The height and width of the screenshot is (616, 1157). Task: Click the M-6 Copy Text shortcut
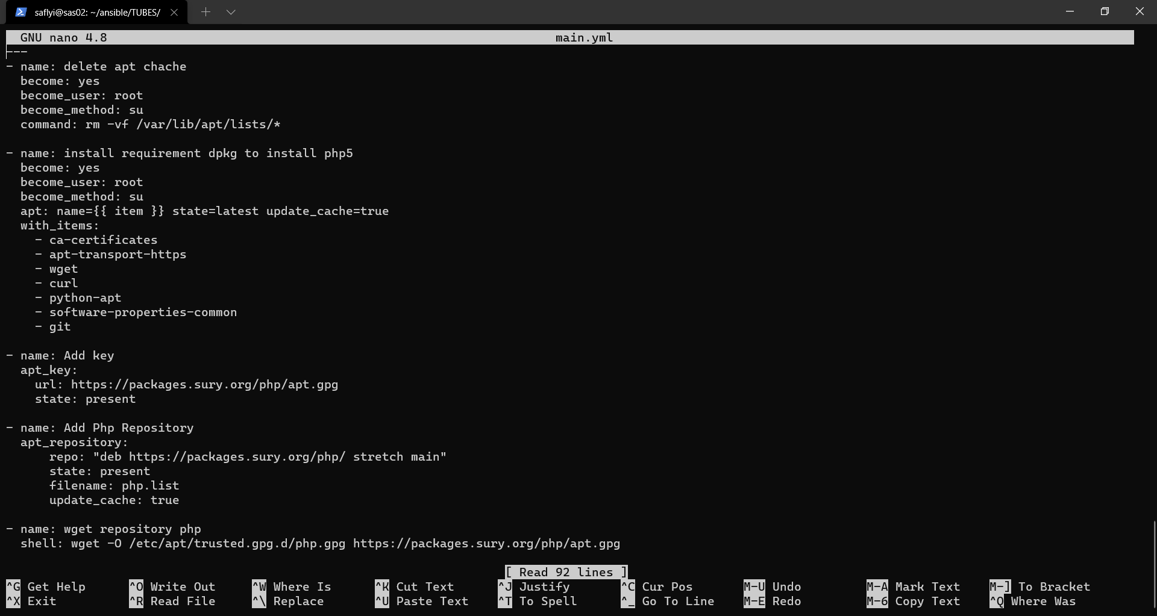(914, 601)
